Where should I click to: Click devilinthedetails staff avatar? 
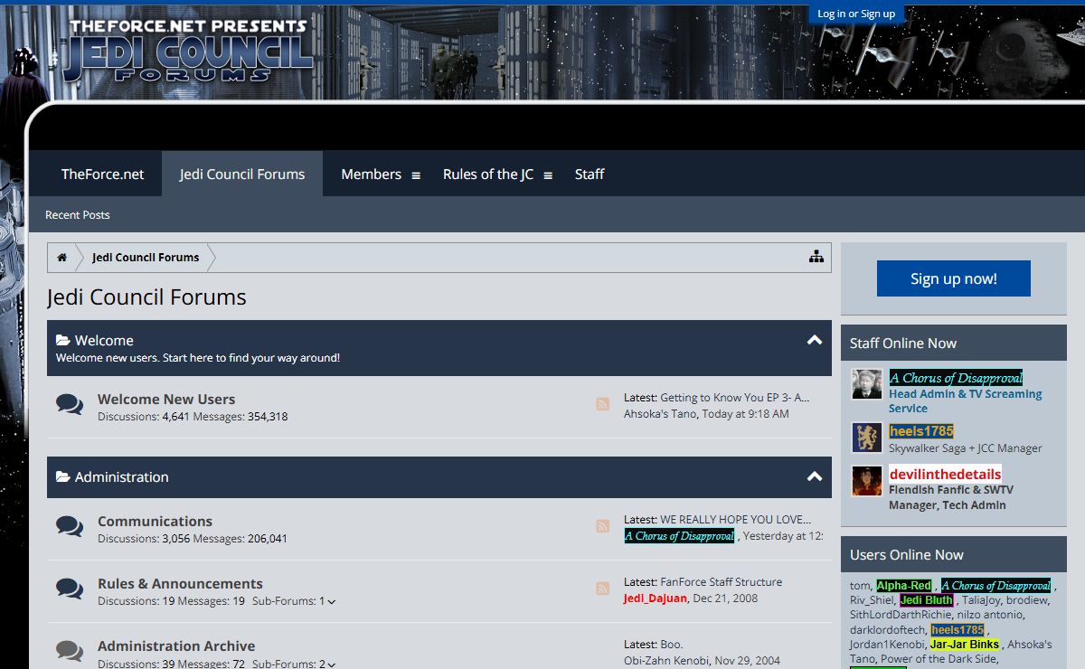tap(867, 481)
